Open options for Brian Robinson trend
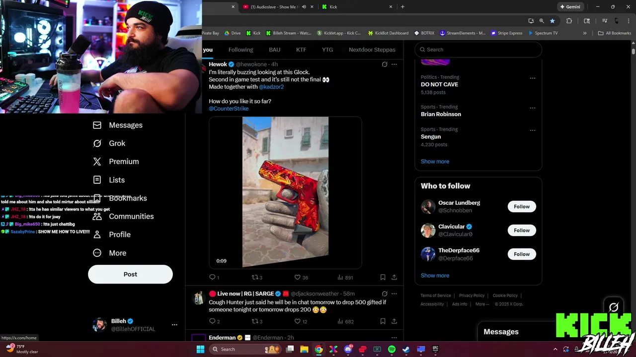Image resolution: width=636 pixels, height=357 pixels. 532,108
